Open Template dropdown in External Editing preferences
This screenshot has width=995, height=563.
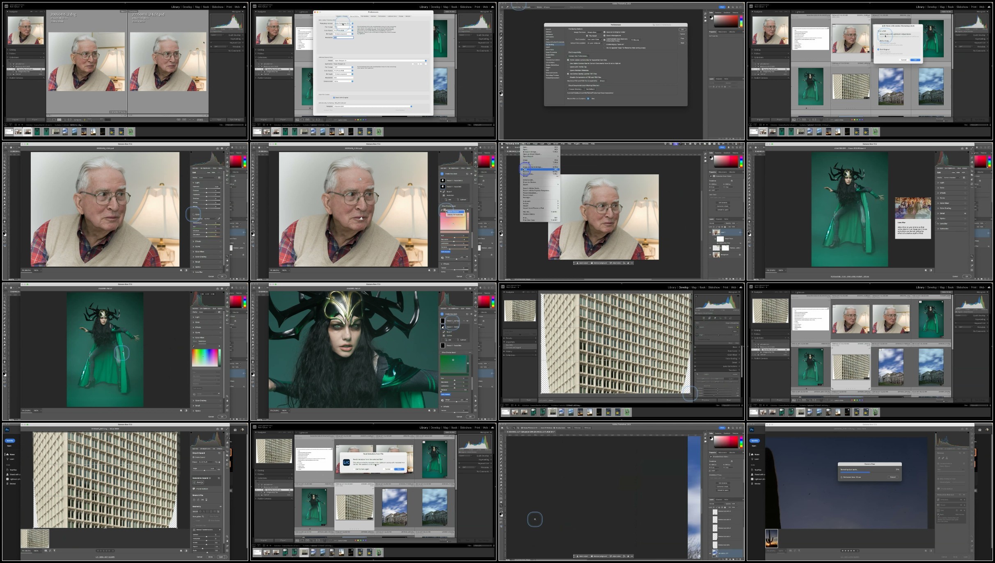(373, 106)
